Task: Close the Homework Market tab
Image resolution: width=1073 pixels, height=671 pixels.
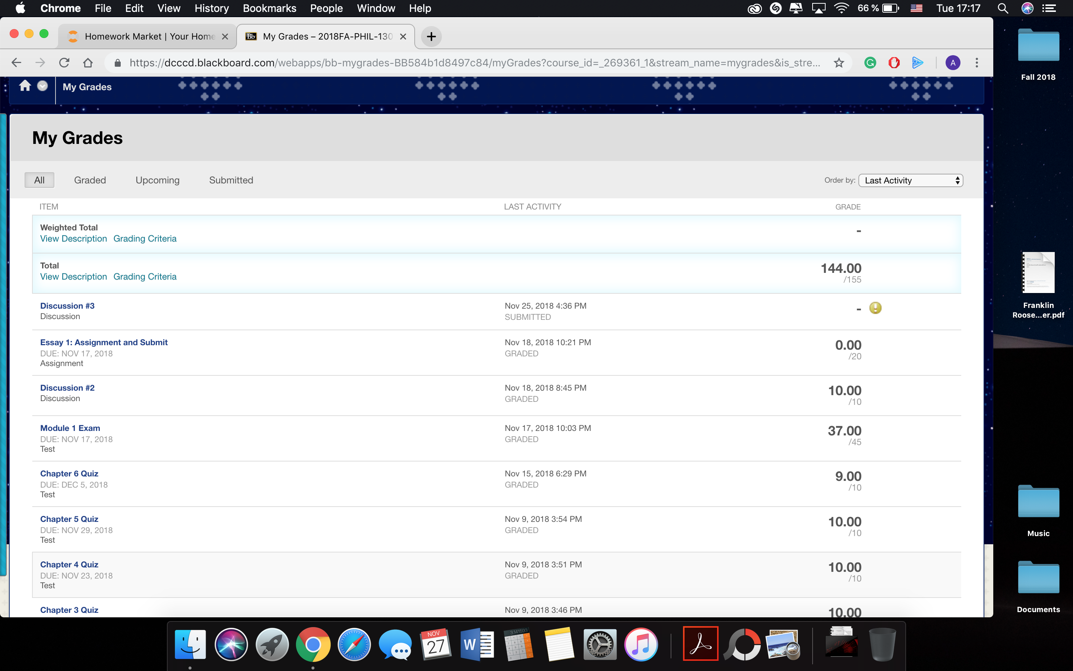Action: point(225,37)
